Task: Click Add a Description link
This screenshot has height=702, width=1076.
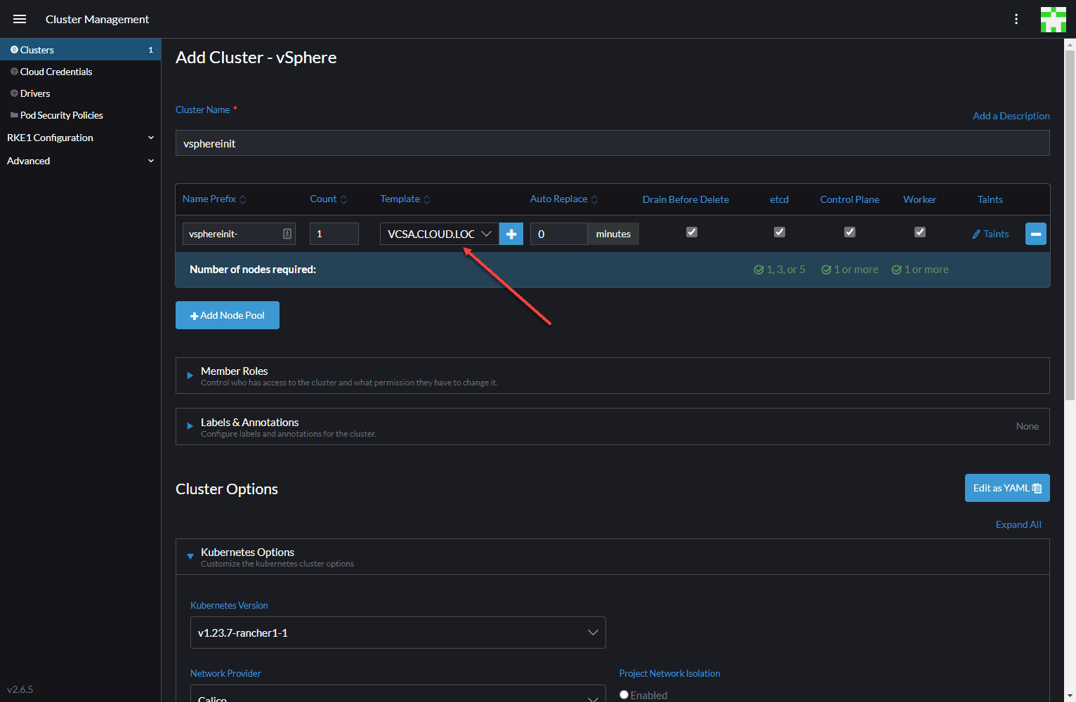Action: point(1011,116)
